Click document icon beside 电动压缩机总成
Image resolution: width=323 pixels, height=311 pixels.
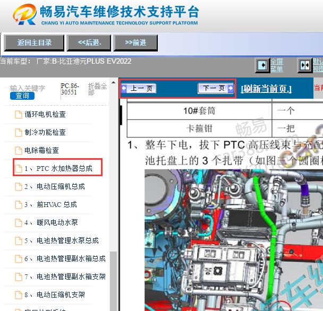(x=19, y=187)
